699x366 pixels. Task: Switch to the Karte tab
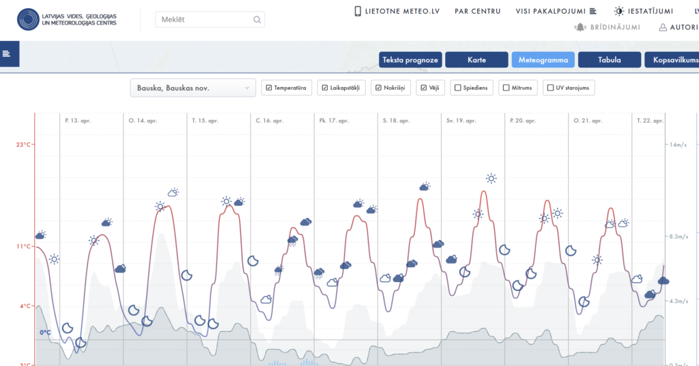[476, 60]
